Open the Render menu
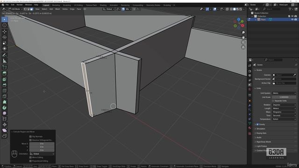The height and width of the screenshot is (168, 299). point(20,5)
